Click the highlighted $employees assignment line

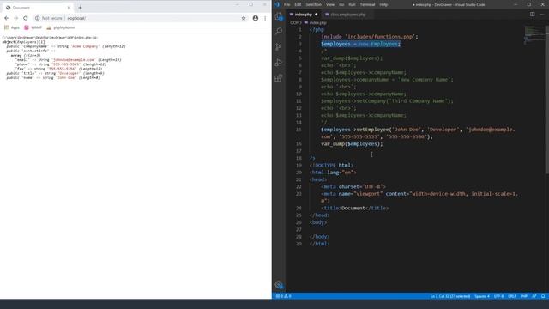point(360,44)
